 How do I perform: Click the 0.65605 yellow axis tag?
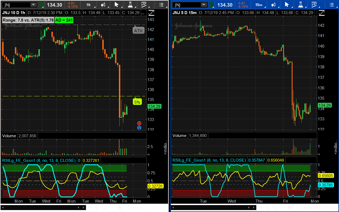coord(326,175)
